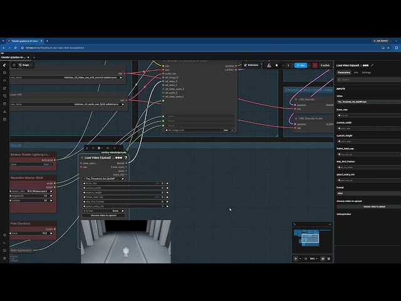Click the force_rate field in the right panel
This screenshot has width=401, height=301.
369,115
